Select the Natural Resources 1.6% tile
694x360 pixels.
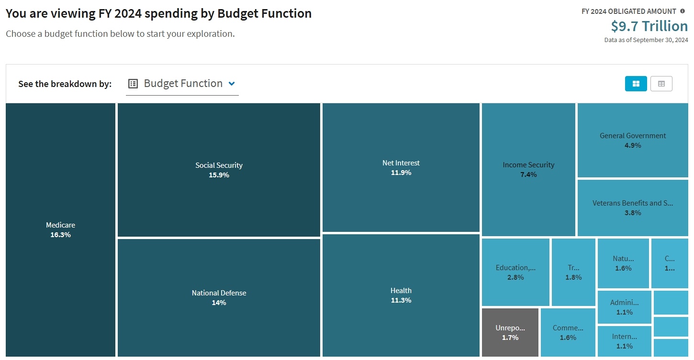tap(623, 263)
